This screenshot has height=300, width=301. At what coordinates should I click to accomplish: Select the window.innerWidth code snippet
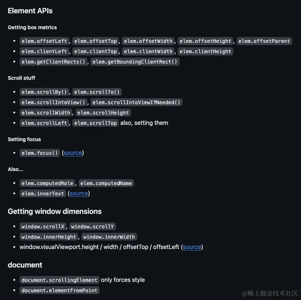pos(109,237)
